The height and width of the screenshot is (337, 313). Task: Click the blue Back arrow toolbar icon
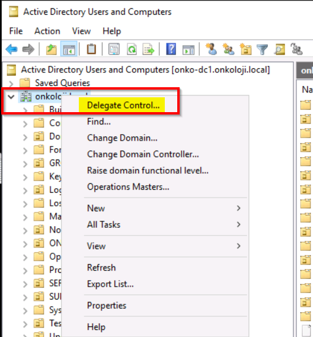[11, 49]
